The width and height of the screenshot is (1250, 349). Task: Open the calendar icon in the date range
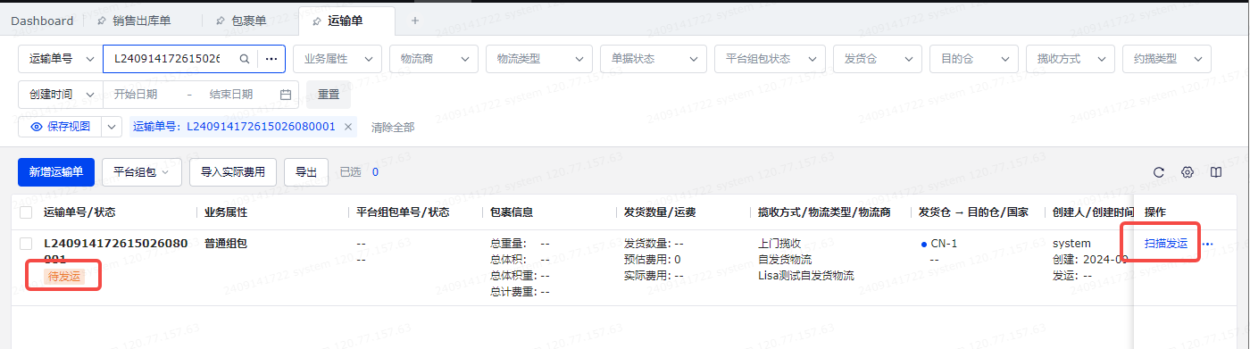click(x=286, y=94)
